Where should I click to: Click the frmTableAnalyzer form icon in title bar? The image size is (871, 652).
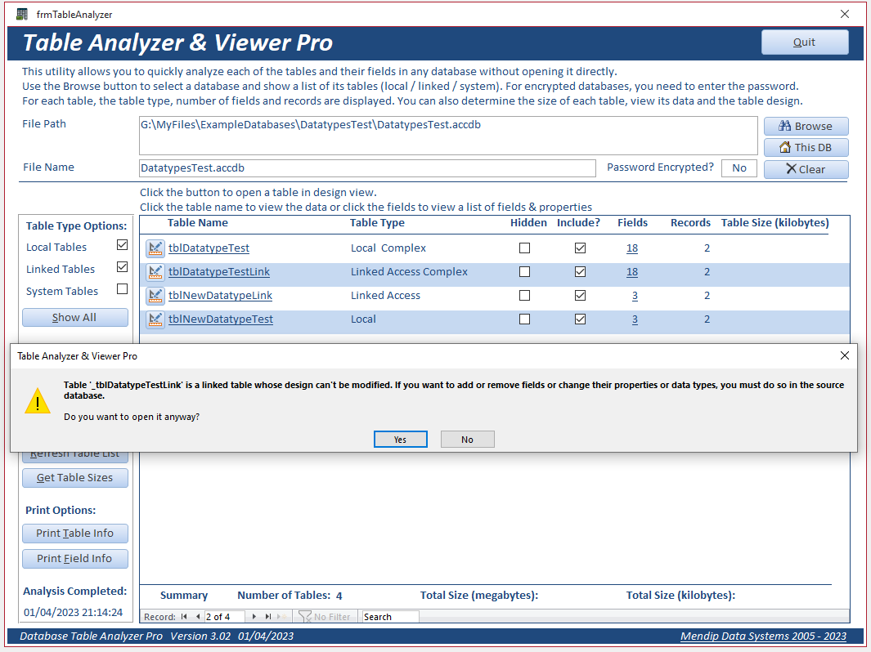point(22,14)
